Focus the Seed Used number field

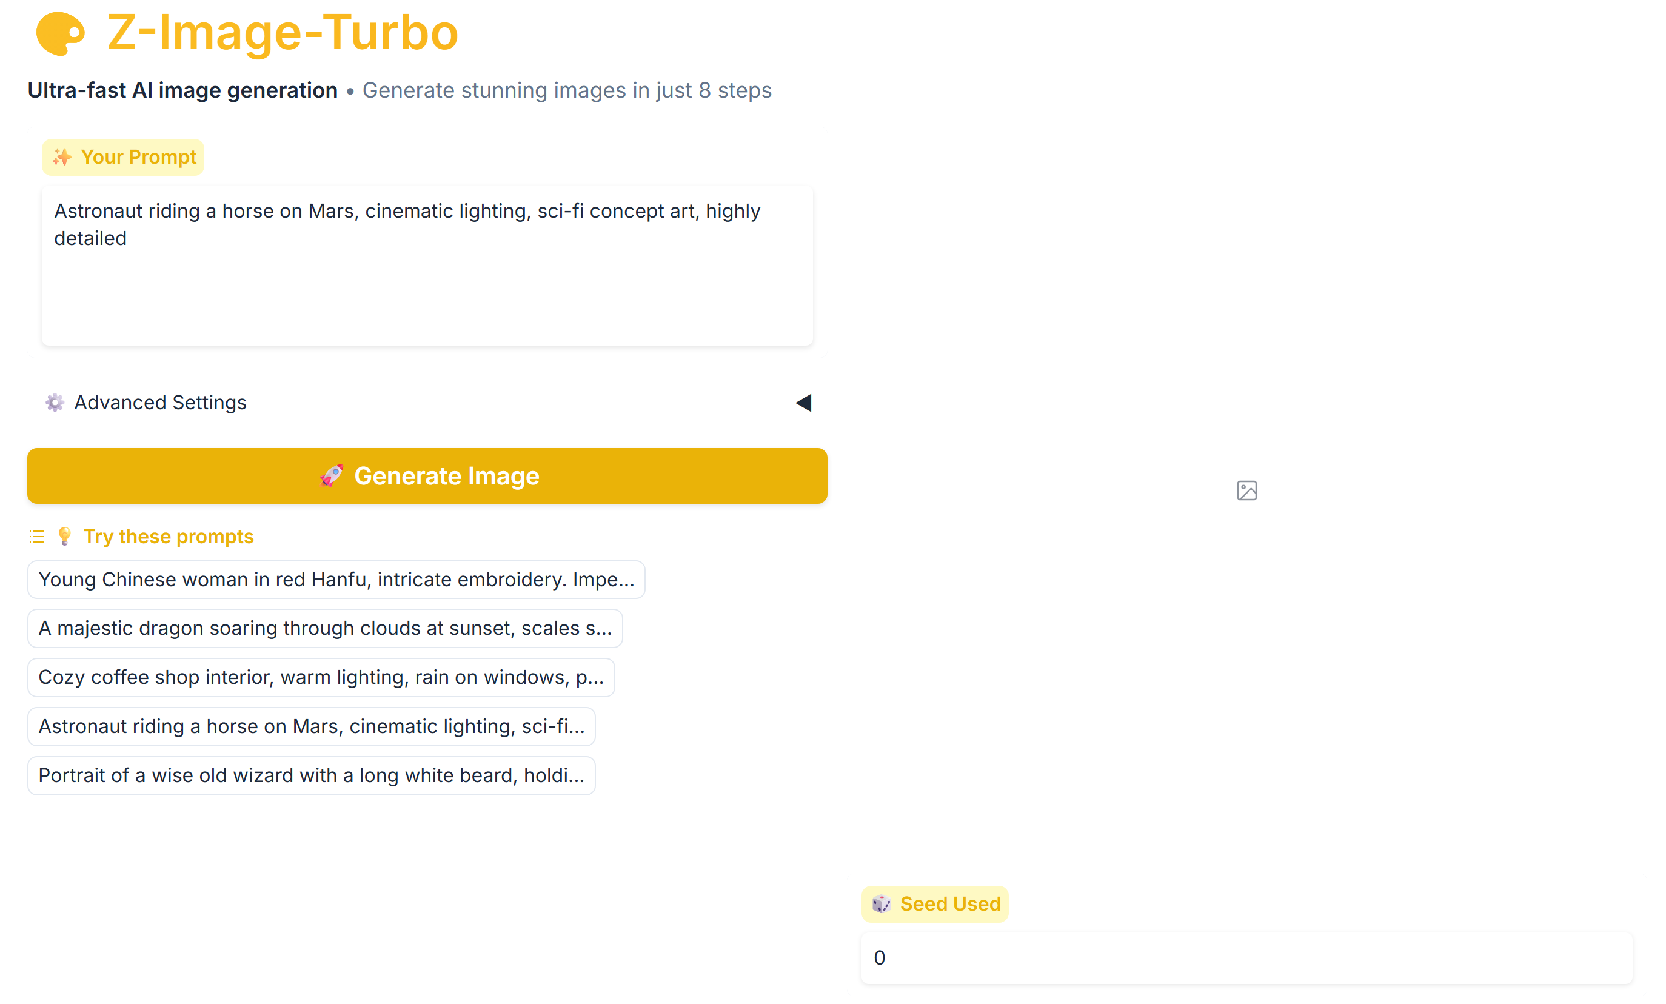1246,957
